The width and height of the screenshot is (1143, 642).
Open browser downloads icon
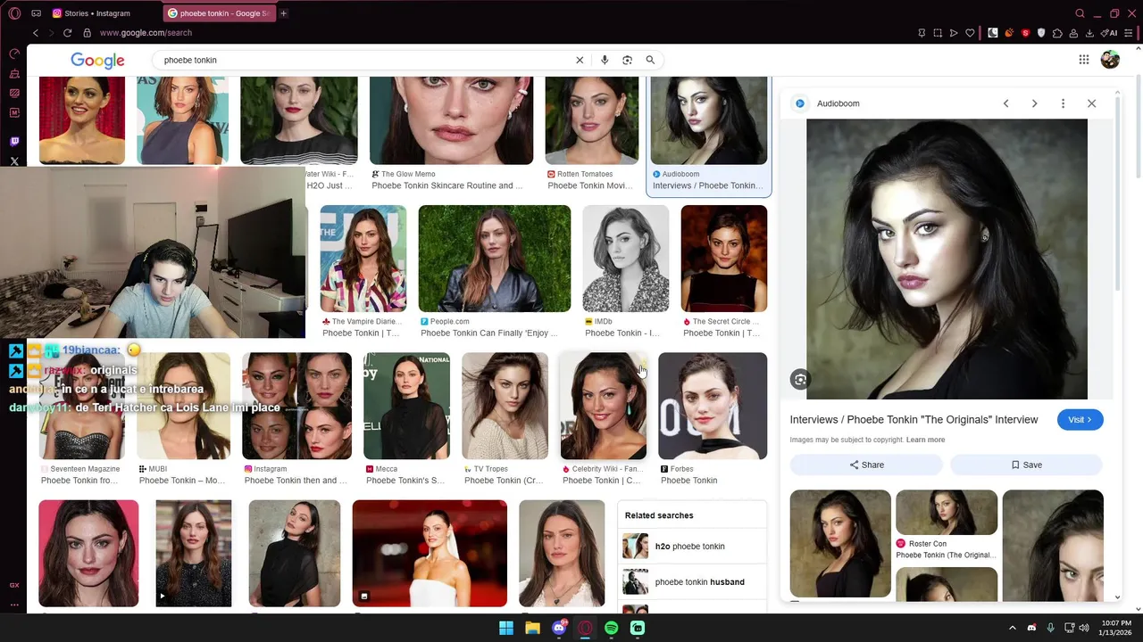1089,33
